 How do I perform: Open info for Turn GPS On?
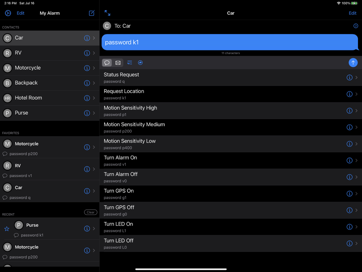(349, 194)
